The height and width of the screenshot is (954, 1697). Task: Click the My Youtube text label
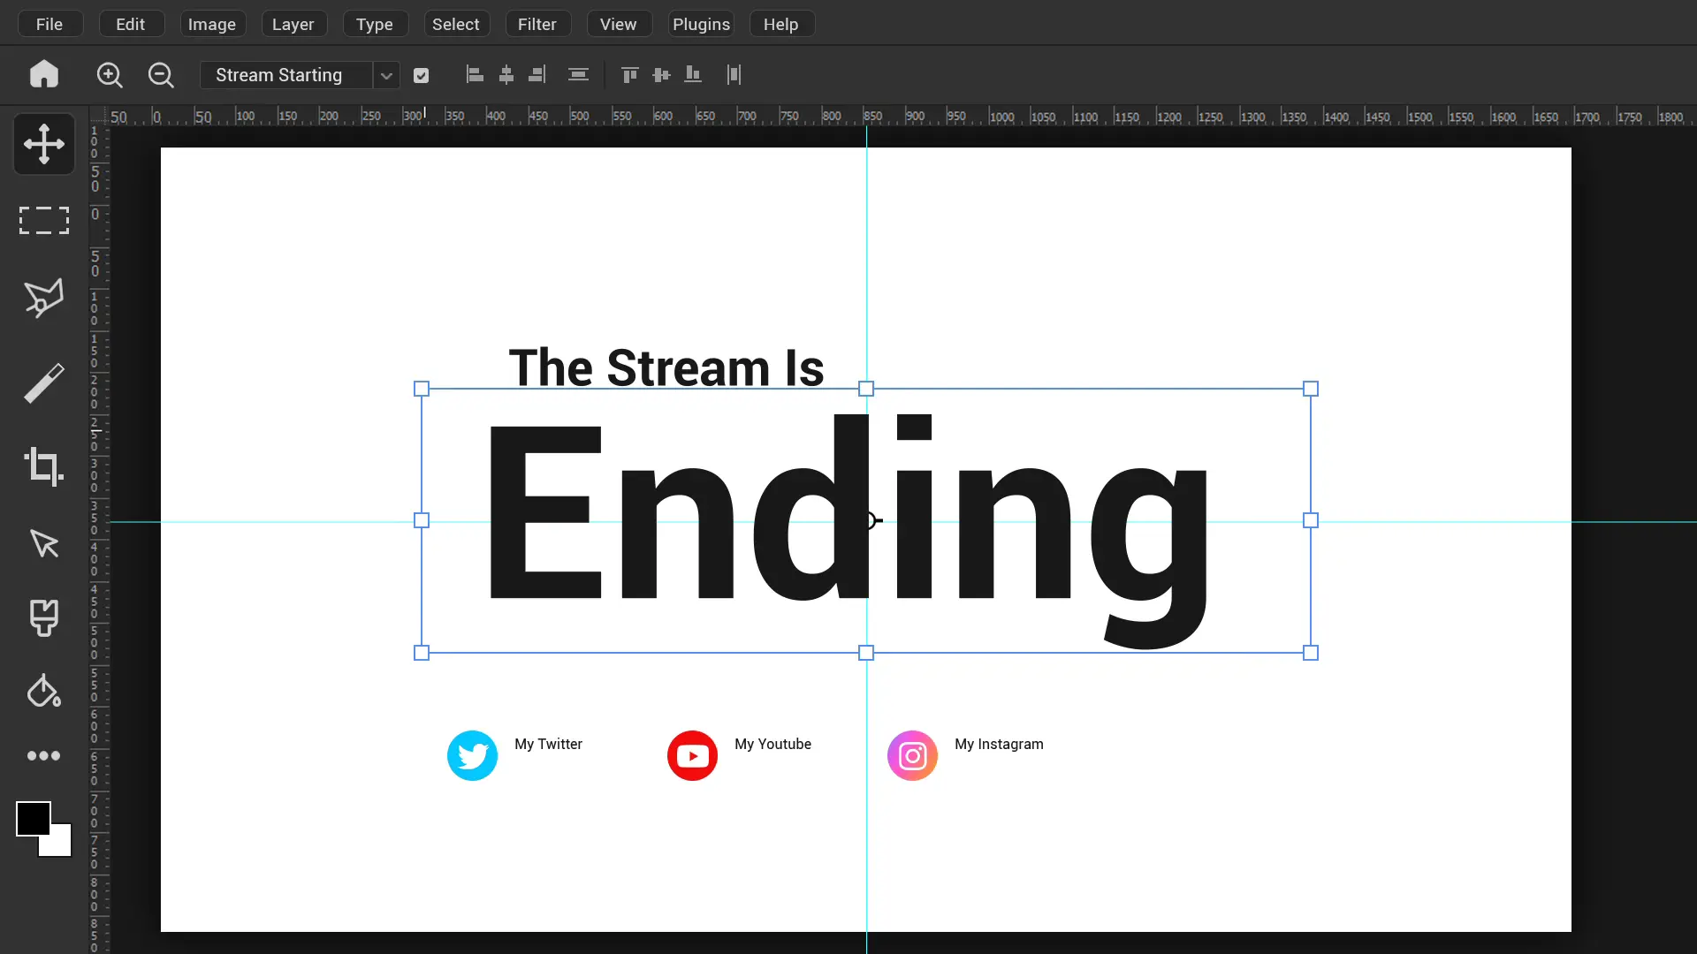tap(772, 744)
